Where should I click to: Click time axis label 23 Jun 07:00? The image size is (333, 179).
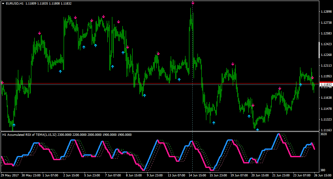pyautogui.click(x=302, y=175)
